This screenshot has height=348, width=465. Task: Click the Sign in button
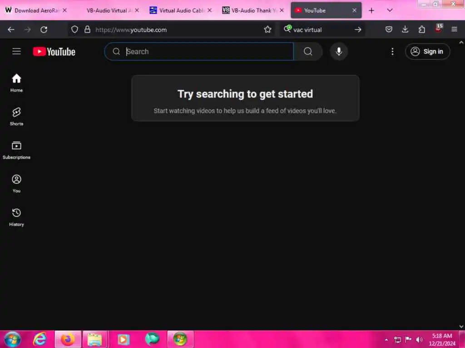pyautogui.click(x=427, y=52)
